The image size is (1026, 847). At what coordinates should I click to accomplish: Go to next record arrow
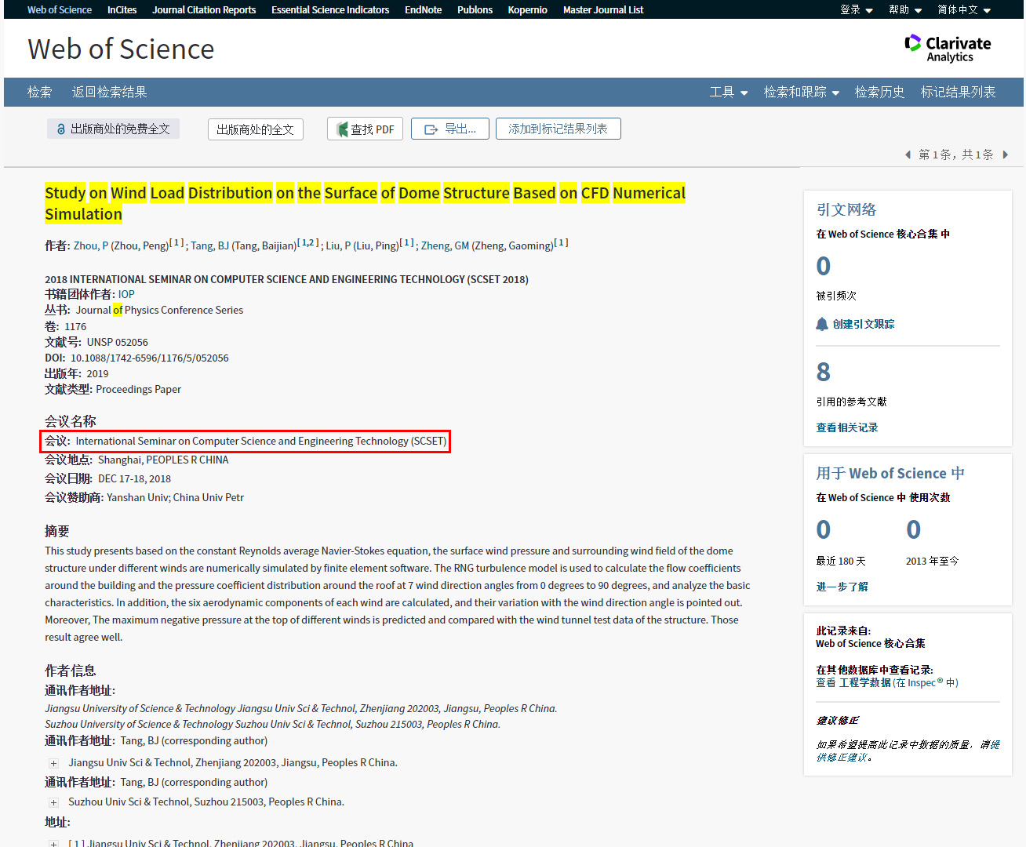1005,154
